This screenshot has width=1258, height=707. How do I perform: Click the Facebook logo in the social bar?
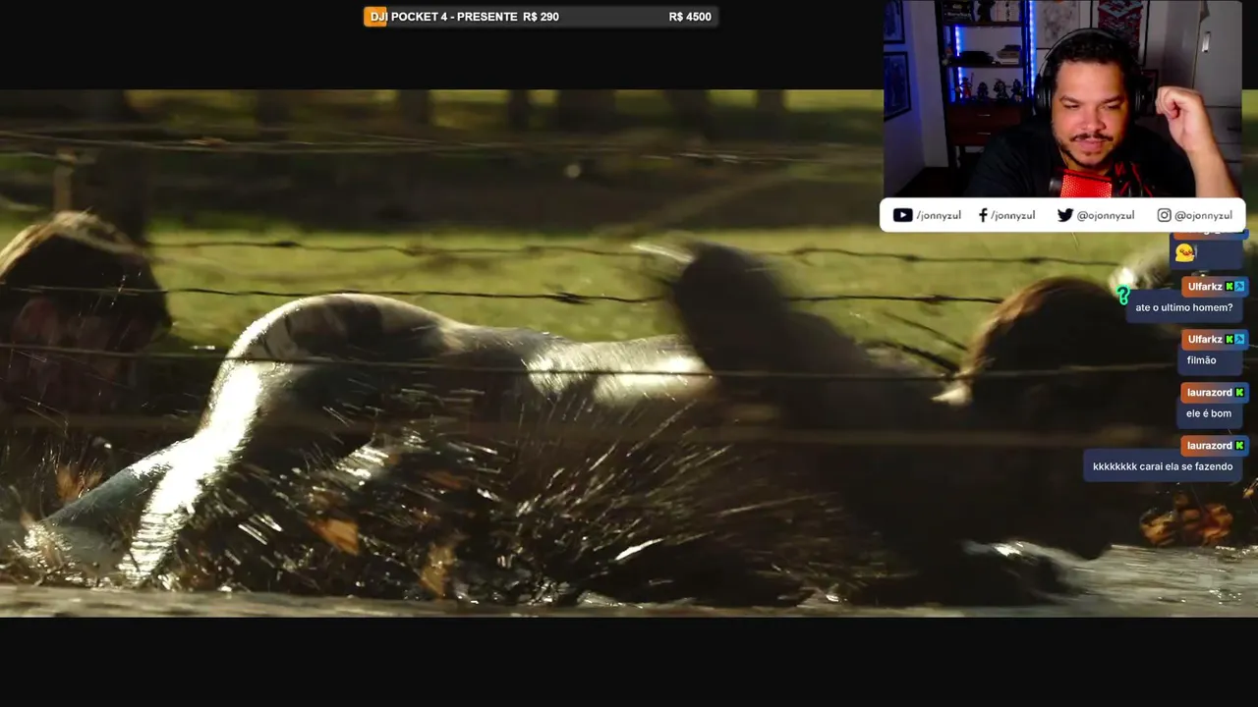[983, 215]
